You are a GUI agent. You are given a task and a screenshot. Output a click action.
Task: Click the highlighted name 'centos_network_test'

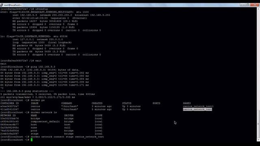coord(197,109)
